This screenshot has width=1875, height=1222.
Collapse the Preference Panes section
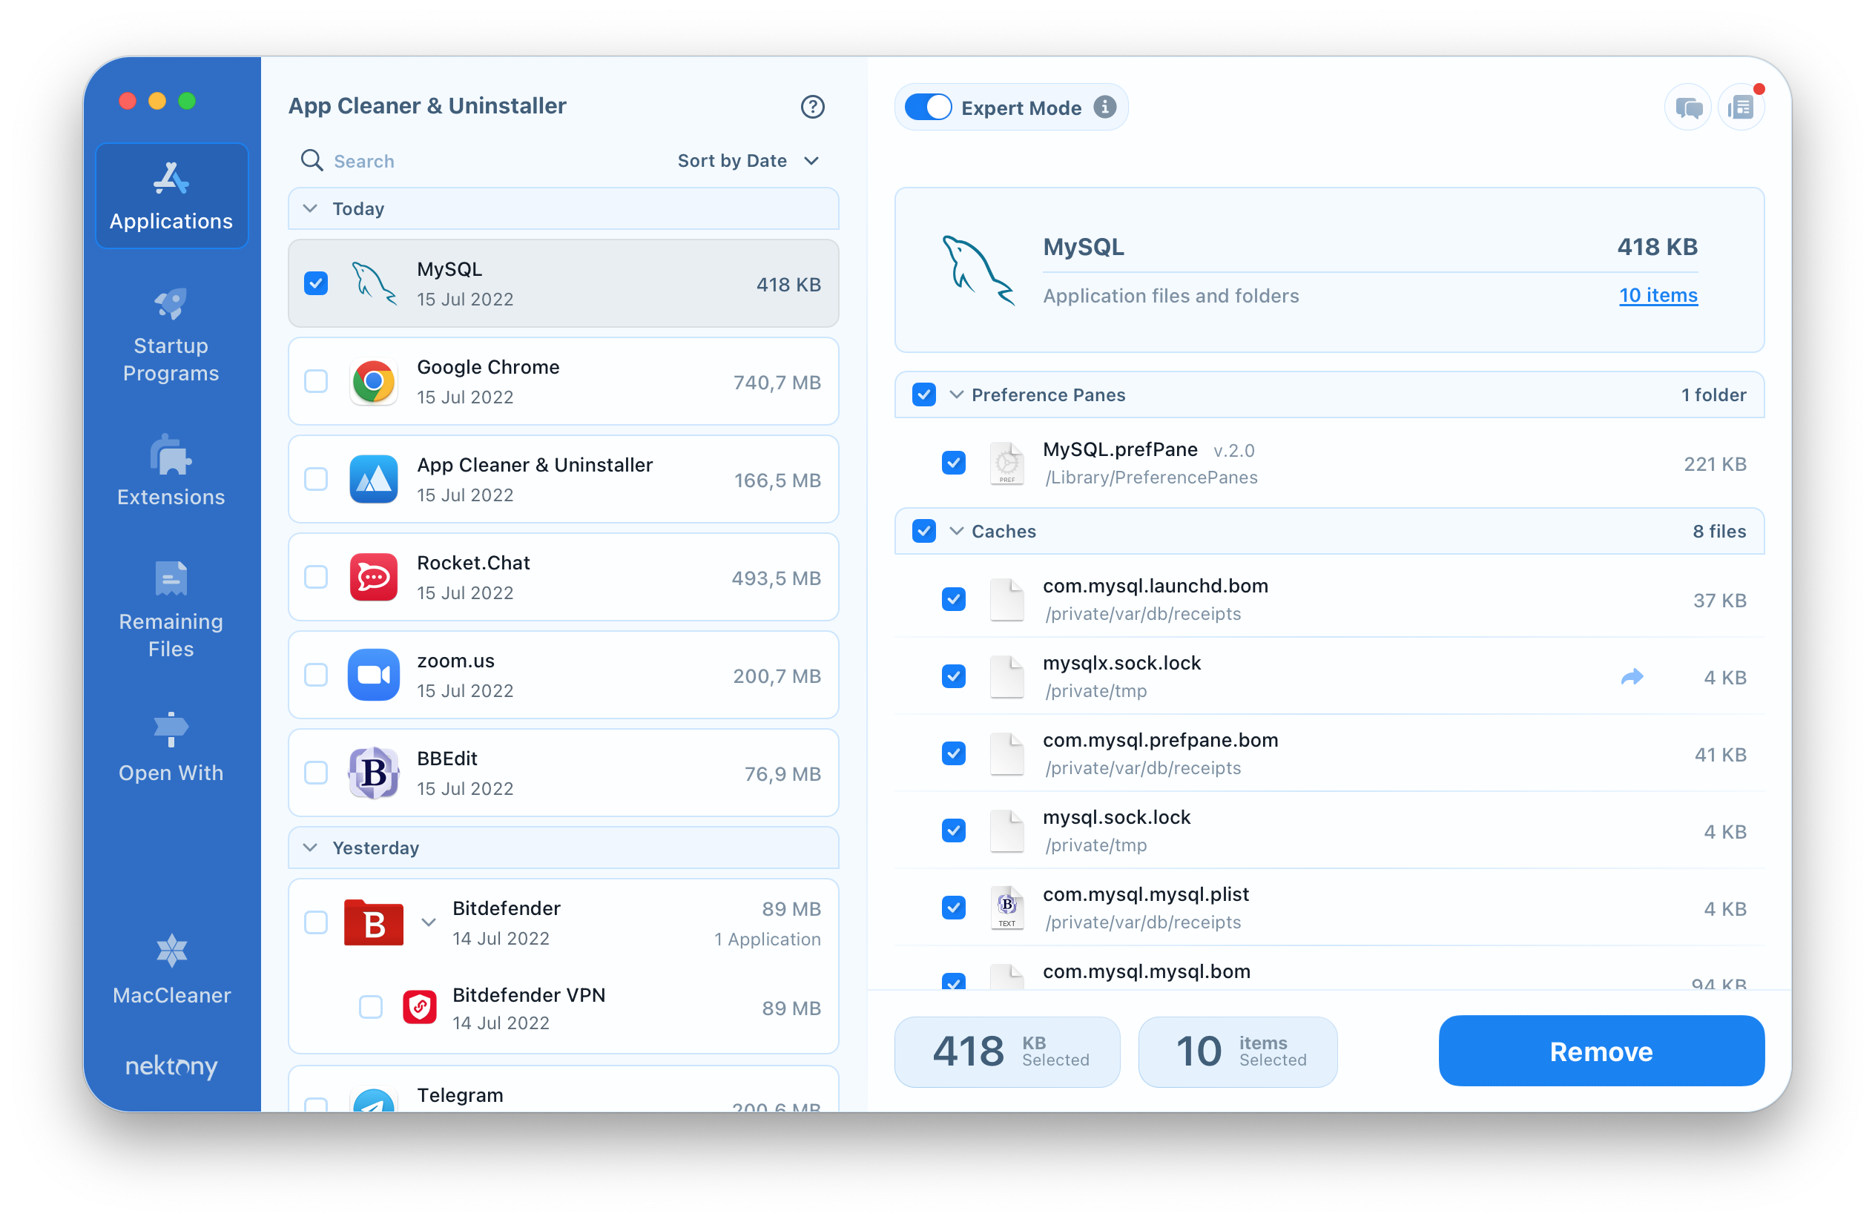click(x=955, y=395)
